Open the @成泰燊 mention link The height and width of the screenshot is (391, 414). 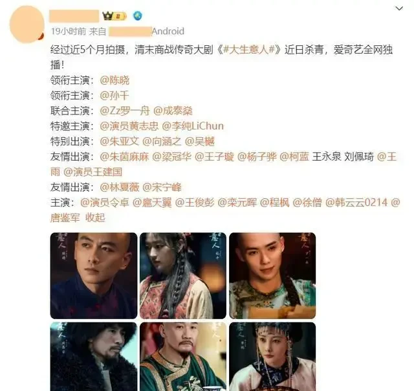[173, 111]
